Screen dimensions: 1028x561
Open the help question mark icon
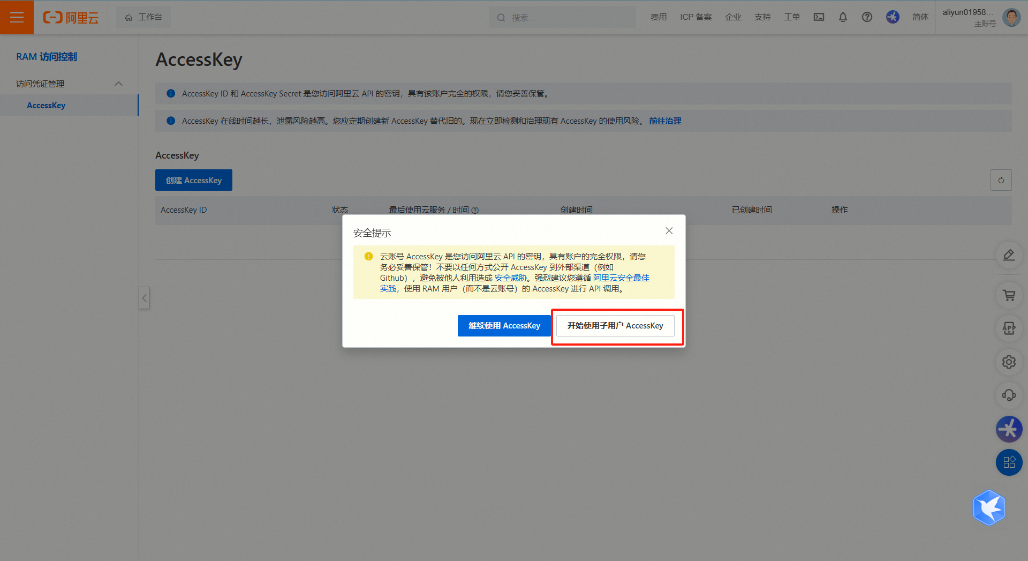tap(867, 17)
